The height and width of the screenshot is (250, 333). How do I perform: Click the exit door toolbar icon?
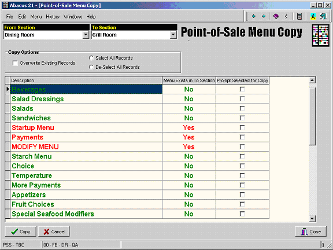click(x=323, y=16)
